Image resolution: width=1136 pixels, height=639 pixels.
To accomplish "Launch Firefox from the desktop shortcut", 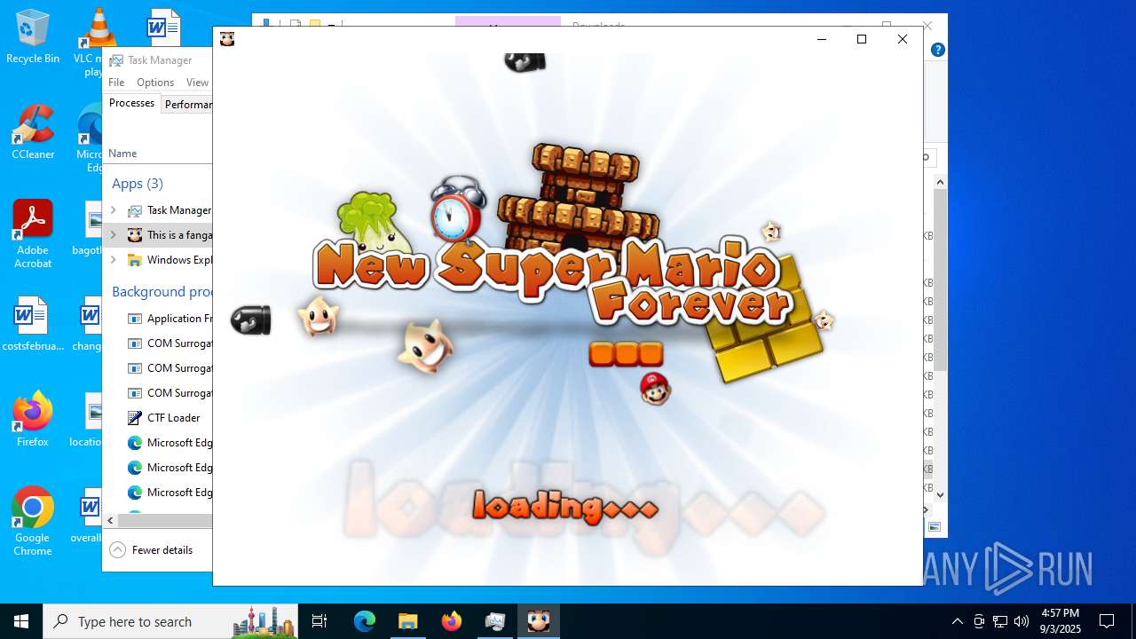I will (32, 419).
